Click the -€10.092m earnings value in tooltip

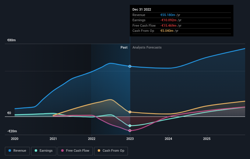click(168, 20)
